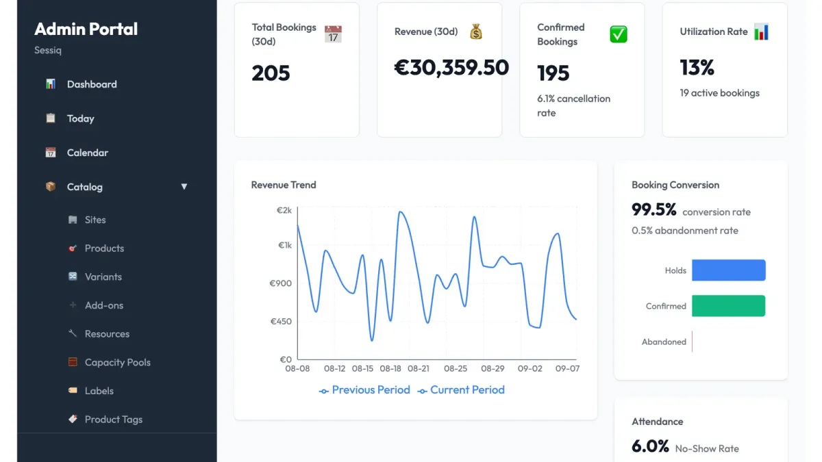The height and width of the screenshot is (462, 822).
Task: Click the Add-ons plus icon
Action: tap(73, 305)
